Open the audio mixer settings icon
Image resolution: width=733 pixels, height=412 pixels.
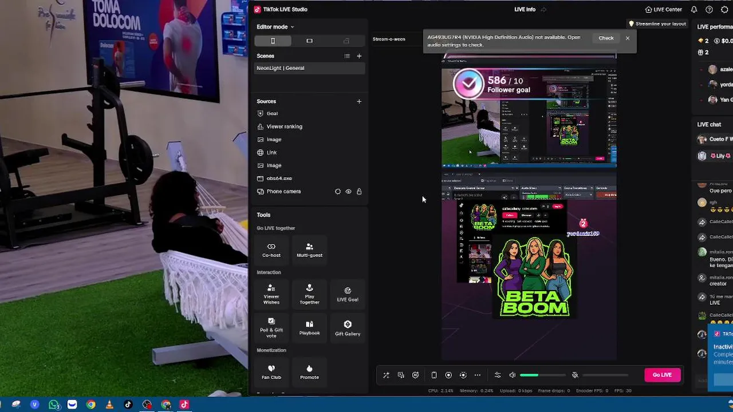(x=498, y=375)
